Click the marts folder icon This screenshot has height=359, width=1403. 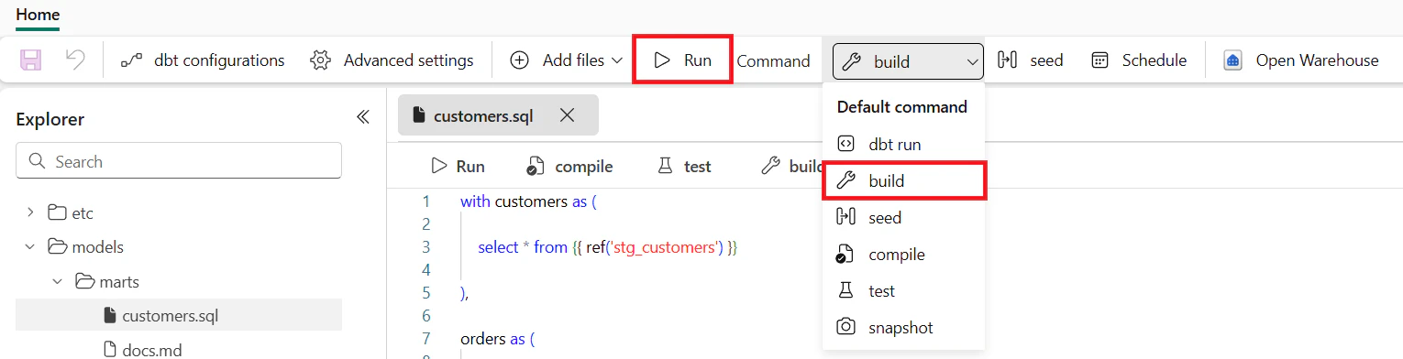(x=84, y=280)
